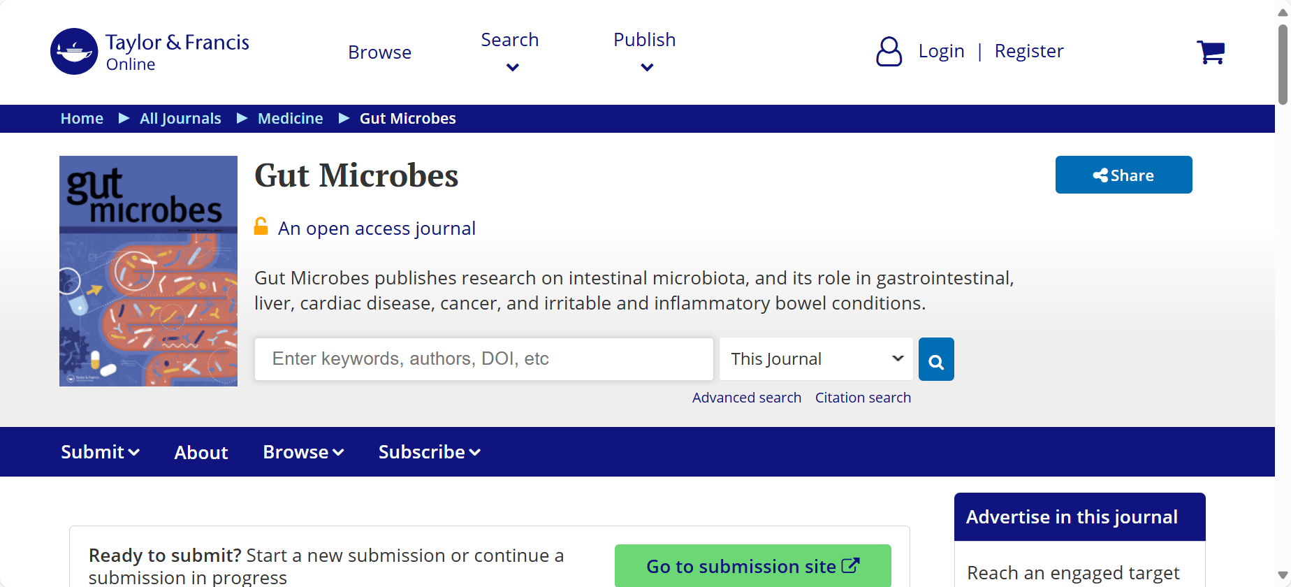Expand the Search menu in header

[x=510, y=51]
